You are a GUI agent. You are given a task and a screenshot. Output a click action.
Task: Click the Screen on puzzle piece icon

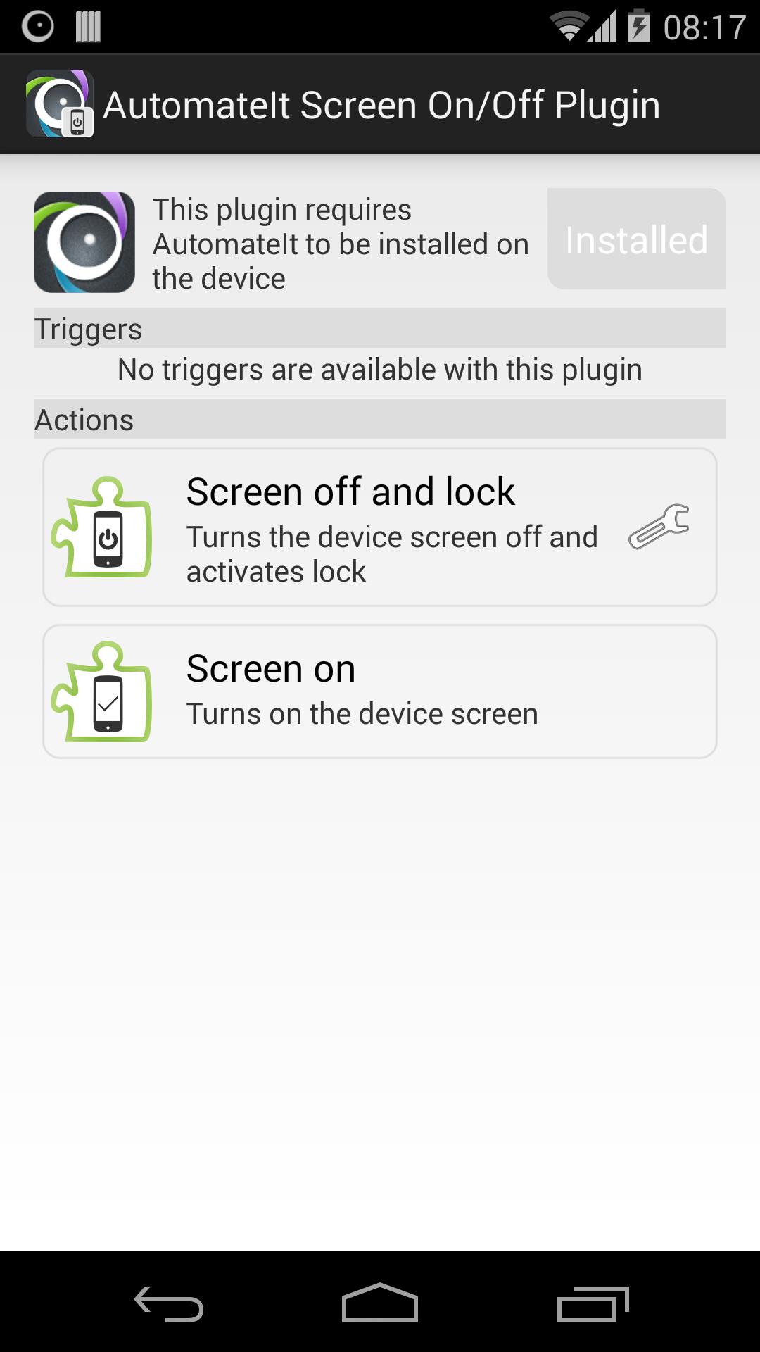coord(102,691)
